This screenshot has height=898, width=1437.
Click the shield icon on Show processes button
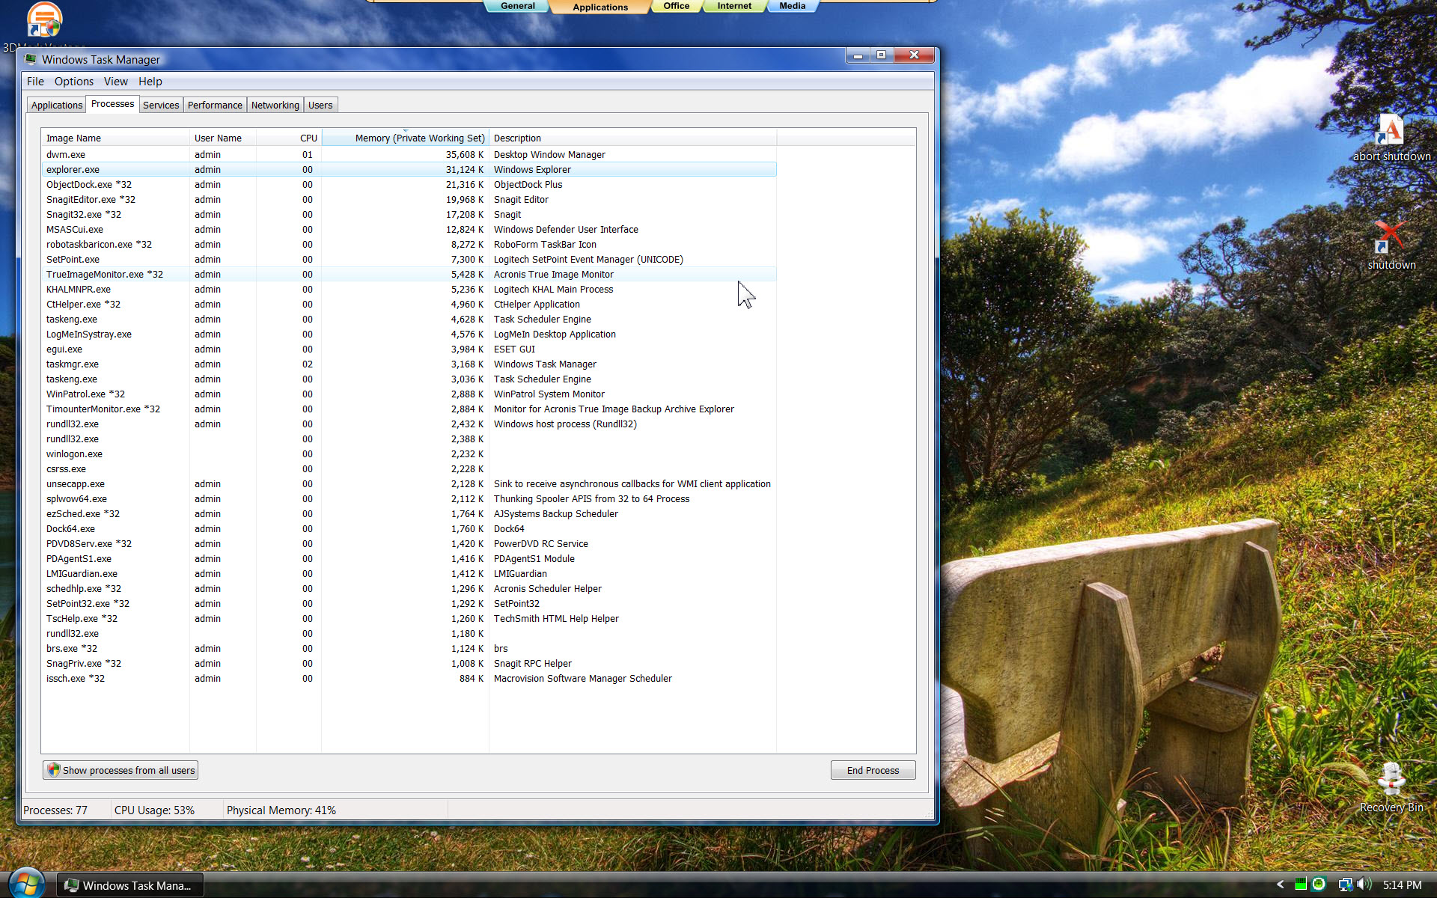53,770
